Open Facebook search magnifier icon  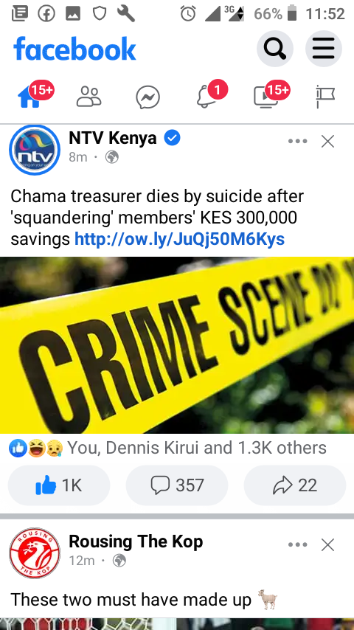pyautogui.click(x=275, y=49)
